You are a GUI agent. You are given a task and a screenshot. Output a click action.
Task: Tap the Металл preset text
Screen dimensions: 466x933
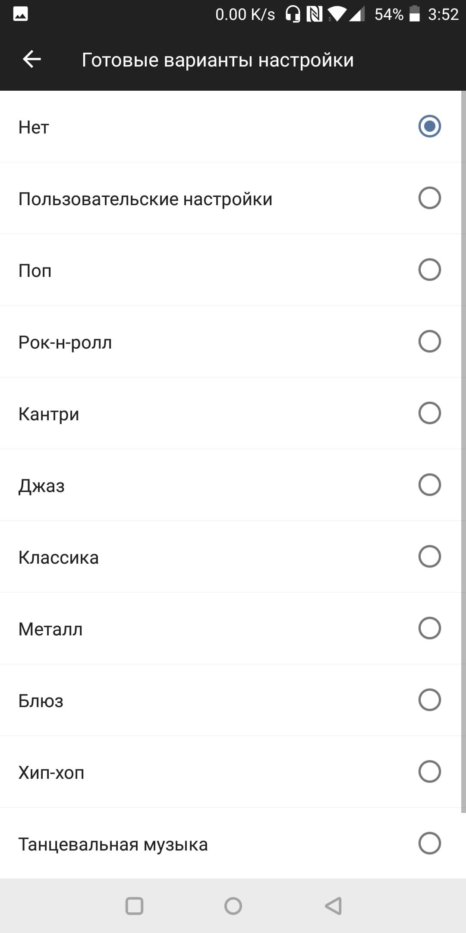(x=50, y=629)
